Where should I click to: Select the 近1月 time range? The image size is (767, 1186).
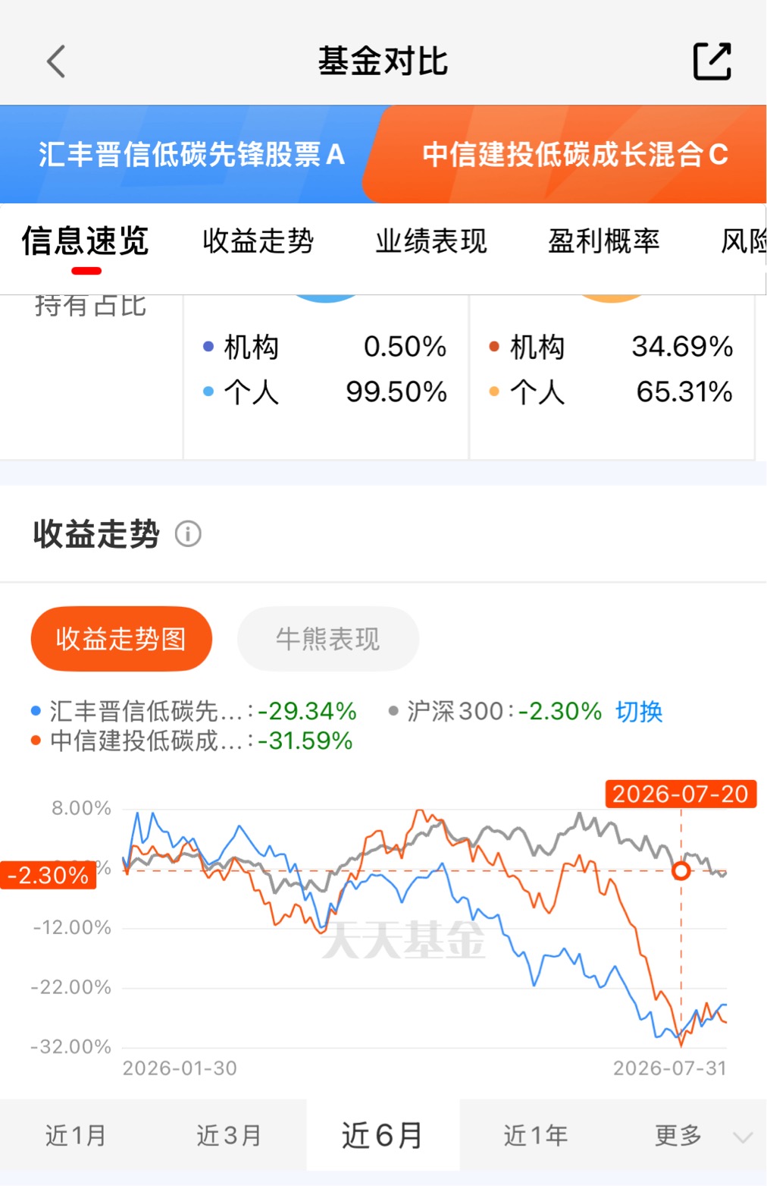(76, 1136)
